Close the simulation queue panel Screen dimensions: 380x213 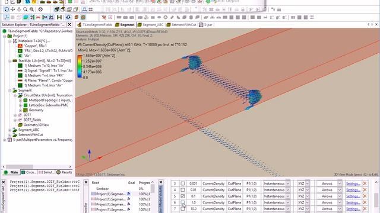pyautogui.click(x=86, y=182)
